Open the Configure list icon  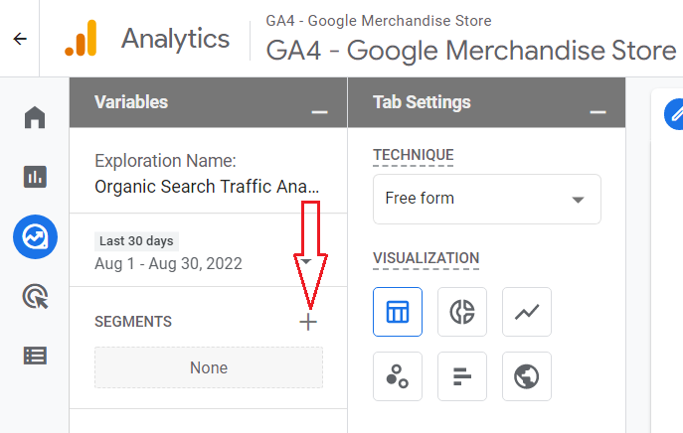tap(35, 355)
